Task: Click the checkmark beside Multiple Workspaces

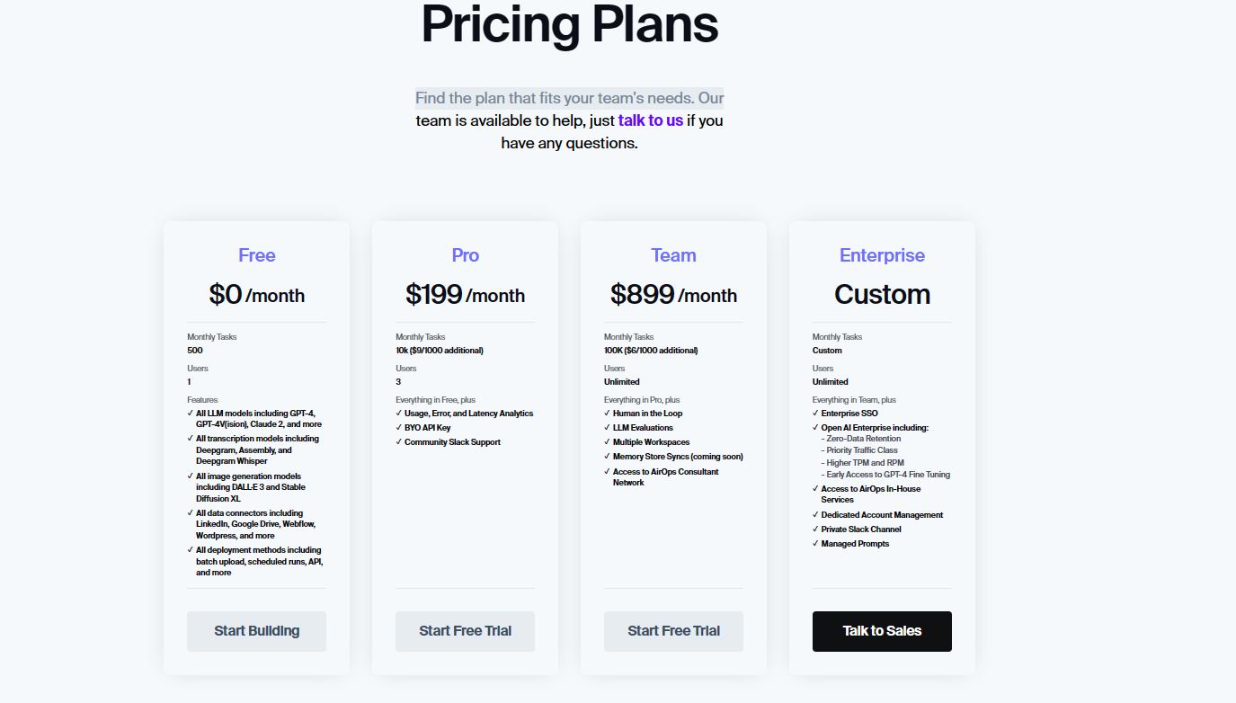Action: [x=608, y=442]
